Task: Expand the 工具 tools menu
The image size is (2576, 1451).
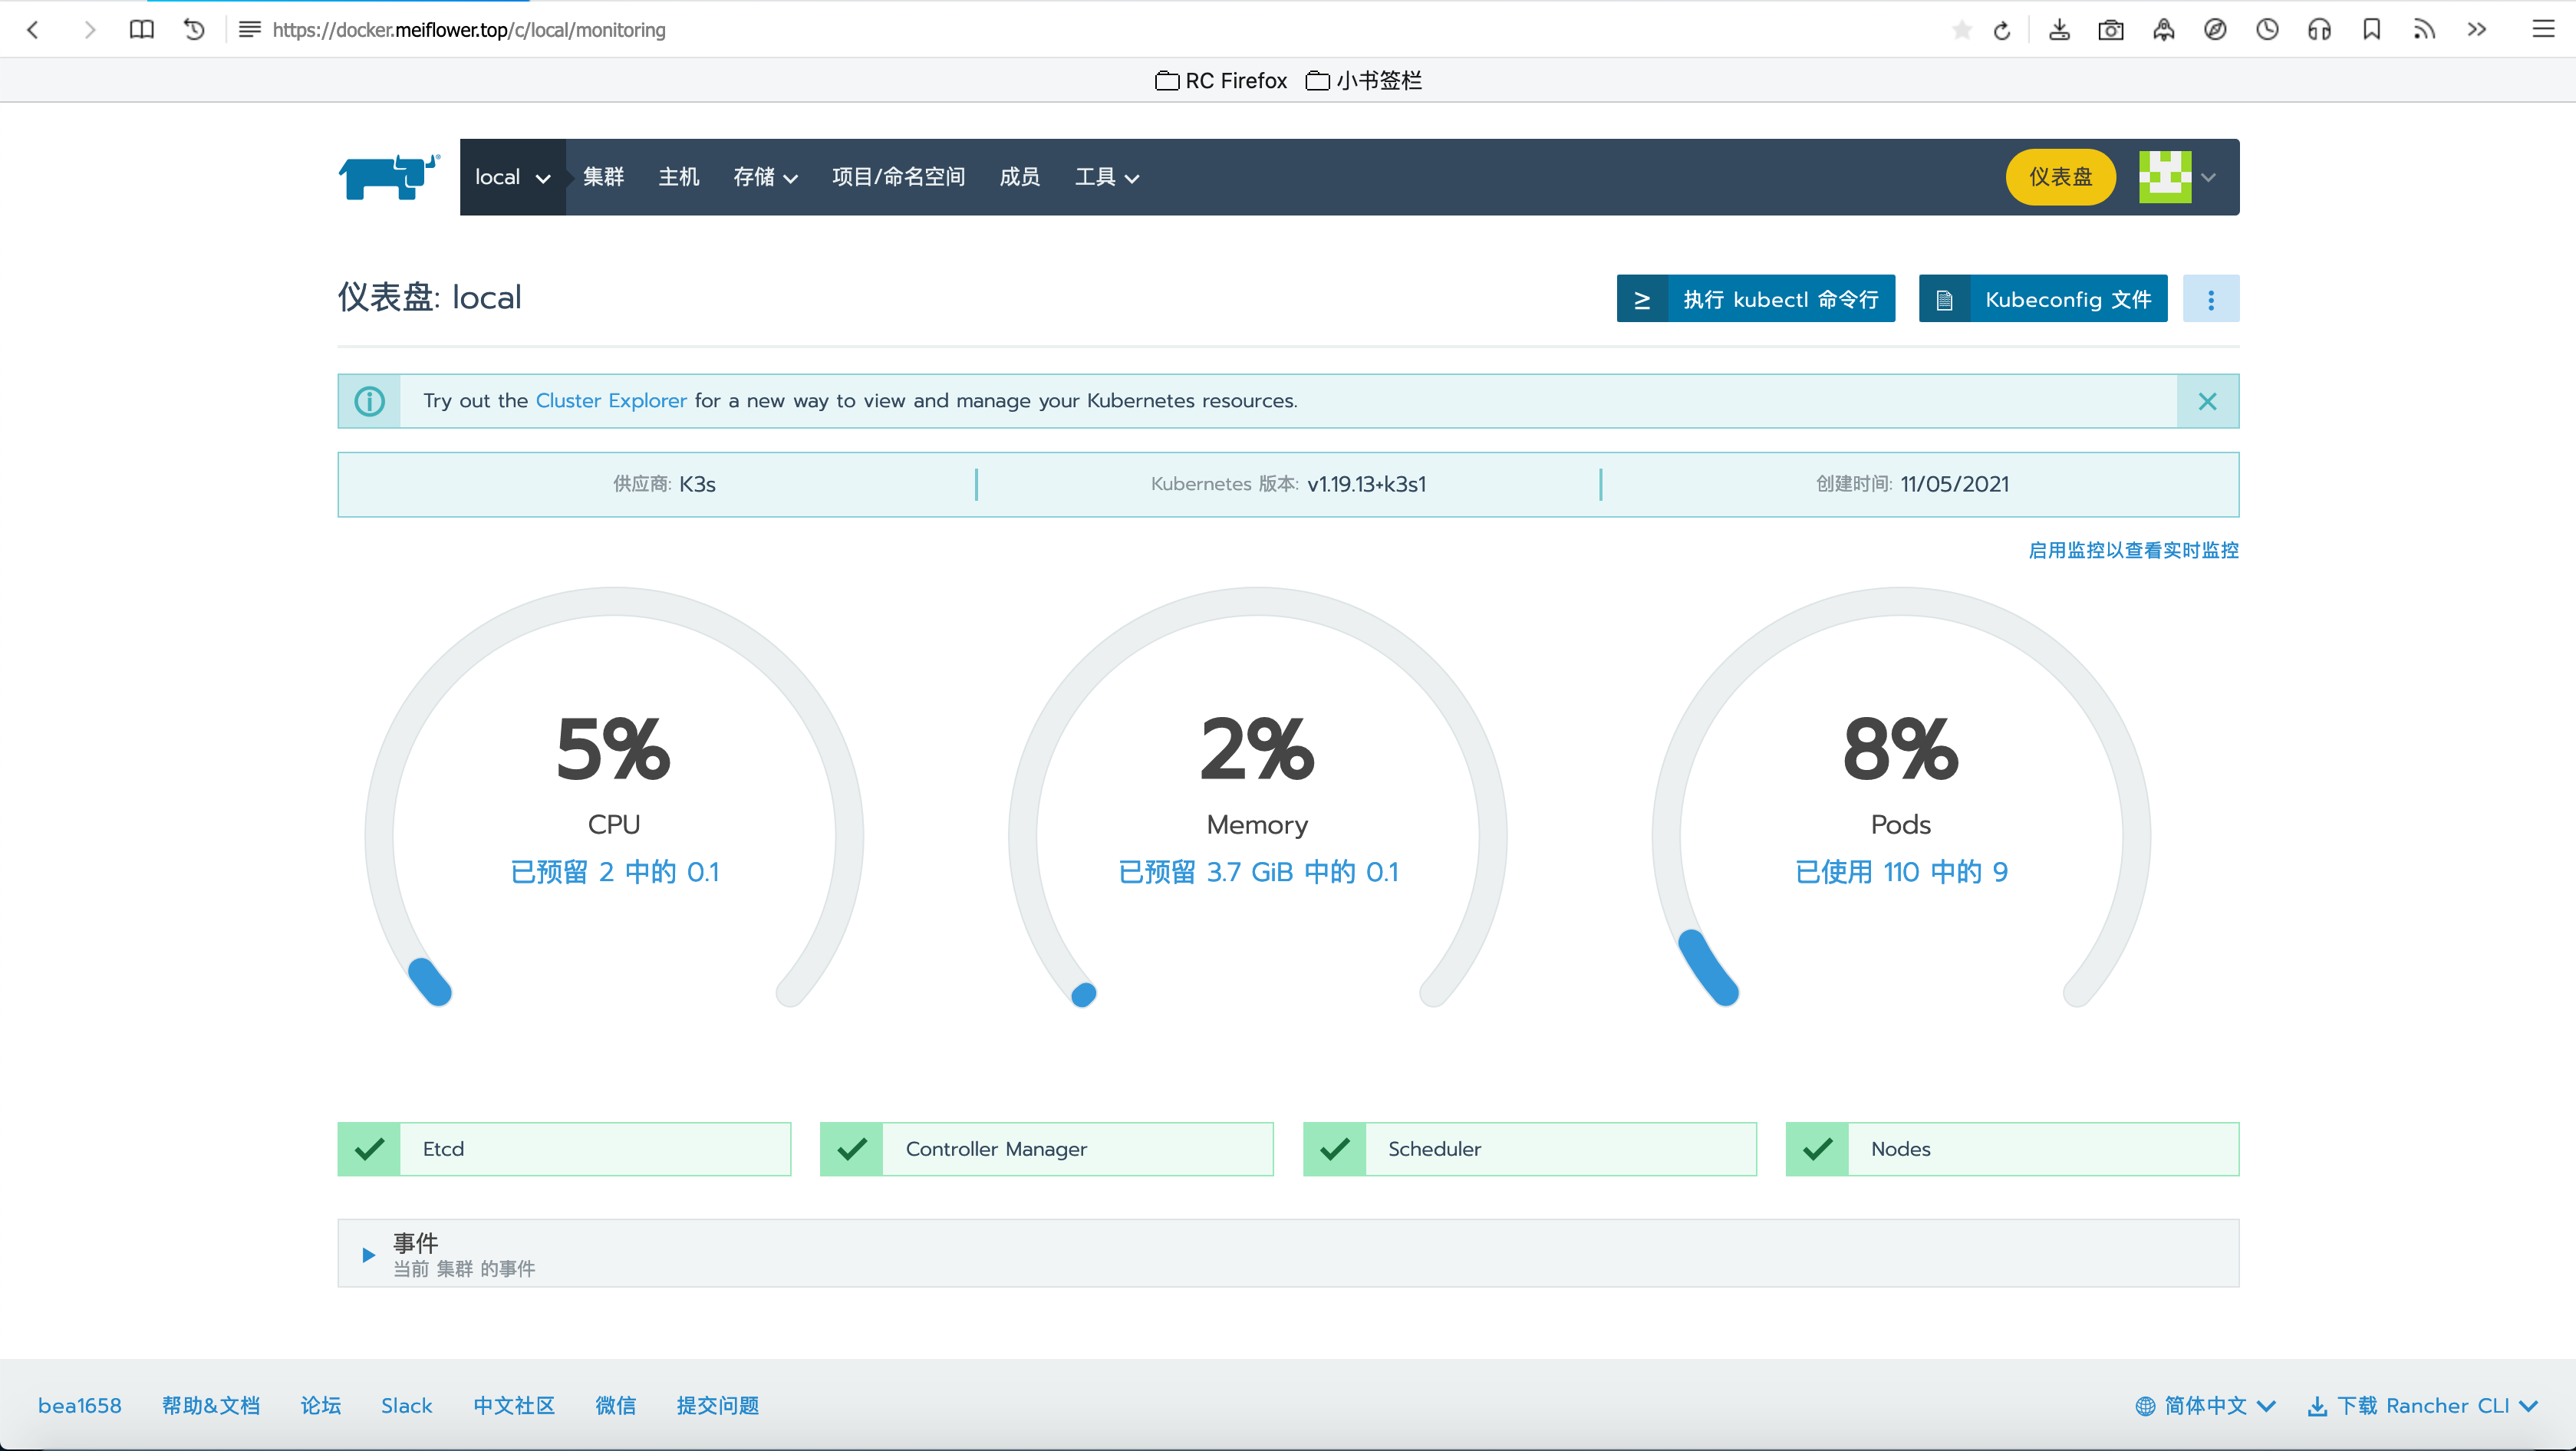Action: point(1107,177)
